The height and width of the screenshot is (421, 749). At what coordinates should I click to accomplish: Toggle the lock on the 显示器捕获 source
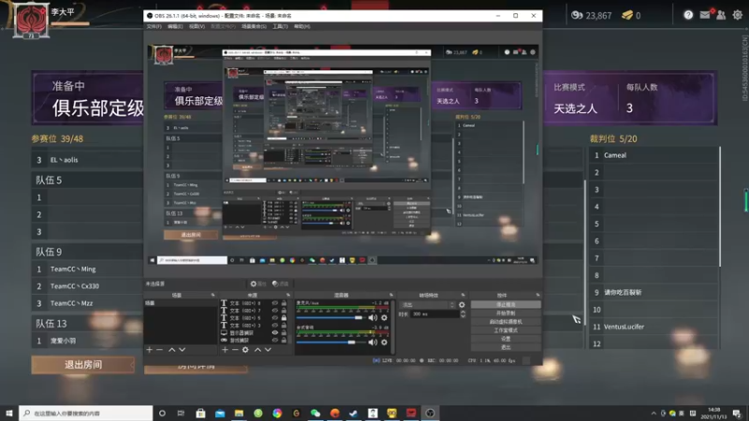tap(284, 333)
